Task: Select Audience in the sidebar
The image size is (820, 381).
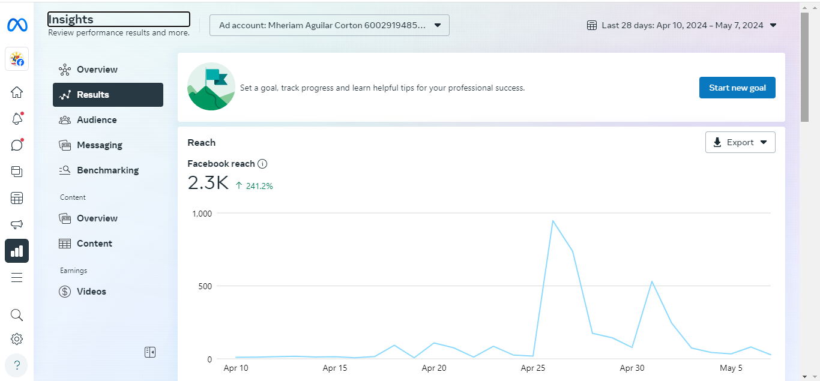Action: [97, 120]
